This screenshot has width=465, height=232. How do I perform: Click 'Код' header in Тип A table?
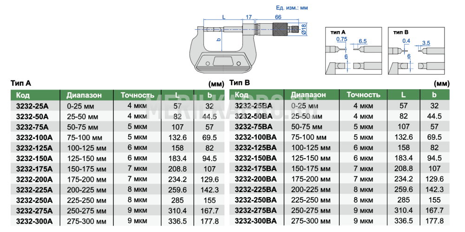coord(23,95)
